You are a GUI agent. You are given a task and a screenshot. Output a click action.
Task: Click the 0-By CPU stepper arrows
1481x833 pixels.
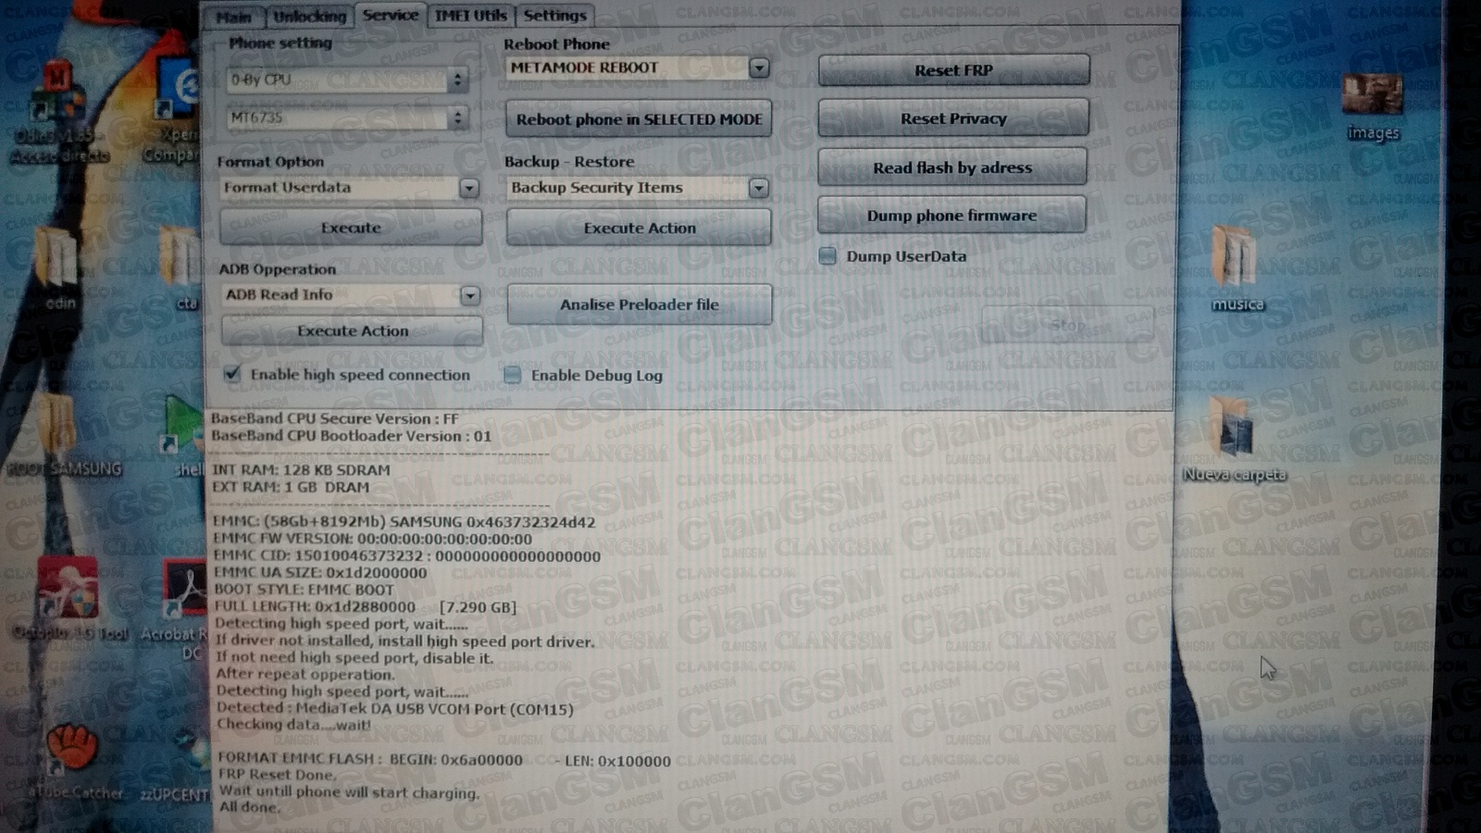pos(457,81)
